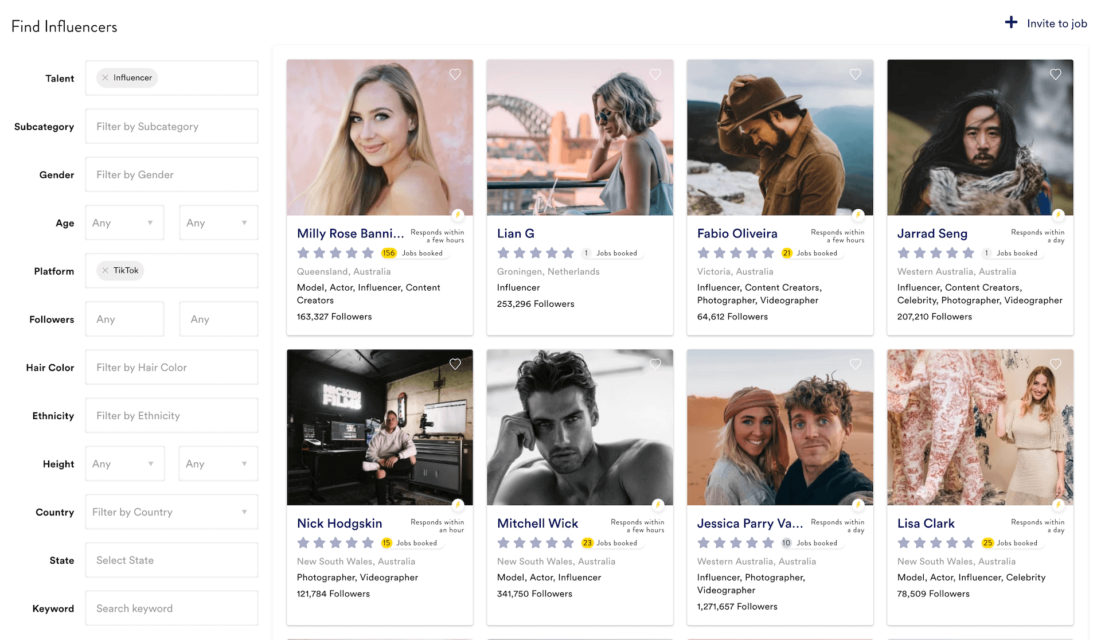This screenshot has height=640, width=1101.
Task: Open the maximum Height dropdown
Action: 218,463
